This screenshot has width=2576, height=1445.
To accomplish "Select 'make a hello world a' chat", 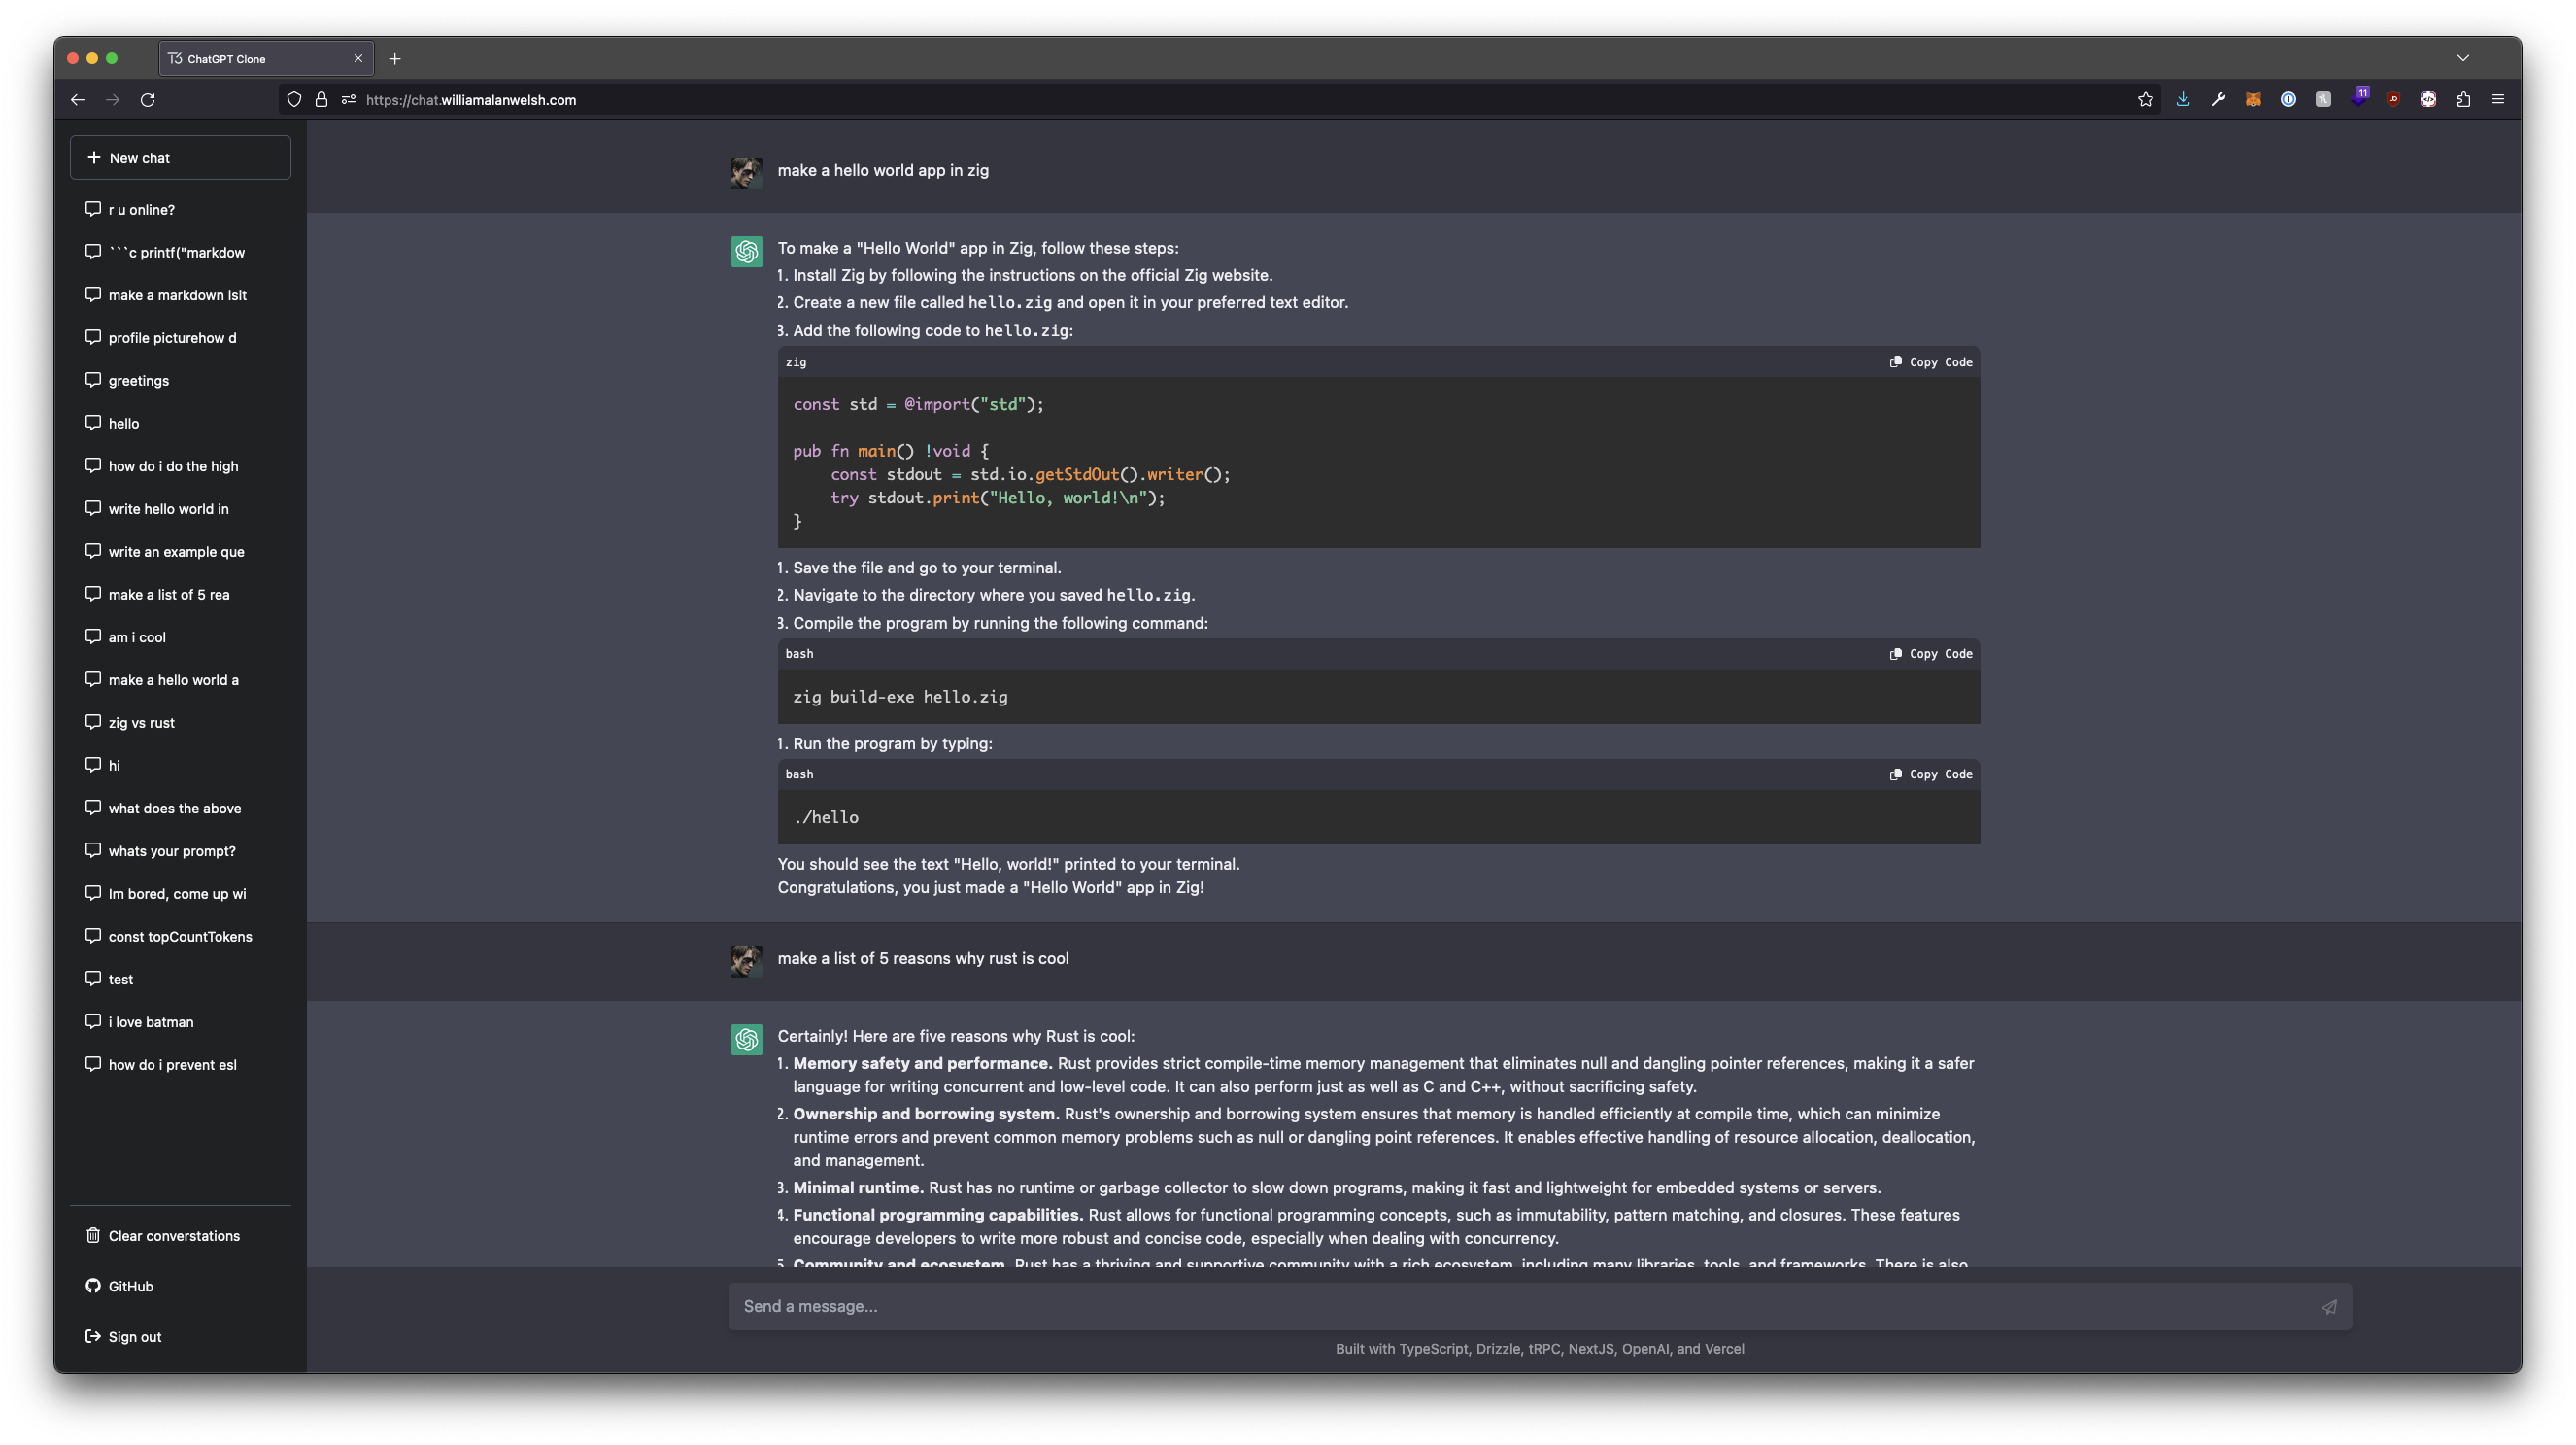I will 180,680.
